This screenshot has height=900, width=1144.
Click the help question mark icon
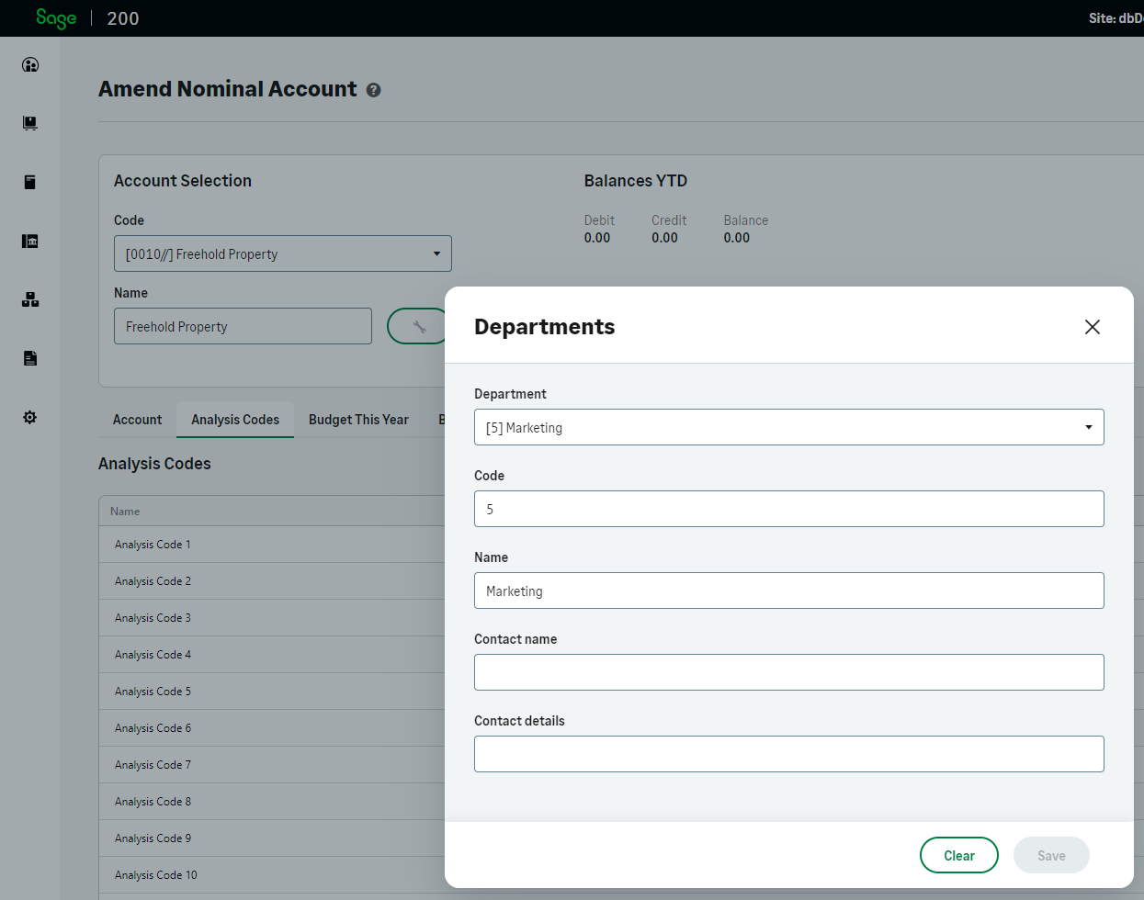[373, 90]
